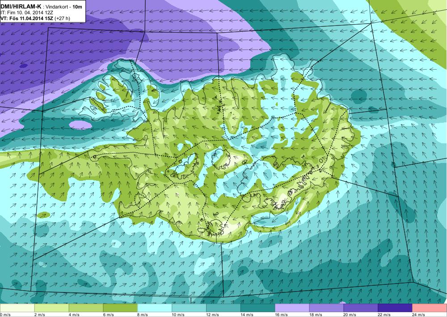447x317 pixels.
Task: Click the "16 m/s" legend label
Action: pyautogui.click(x=281, y=315)
